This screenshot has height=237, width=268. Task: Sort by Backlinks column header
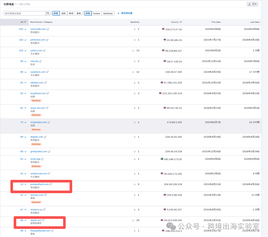(x=135, y=22)
